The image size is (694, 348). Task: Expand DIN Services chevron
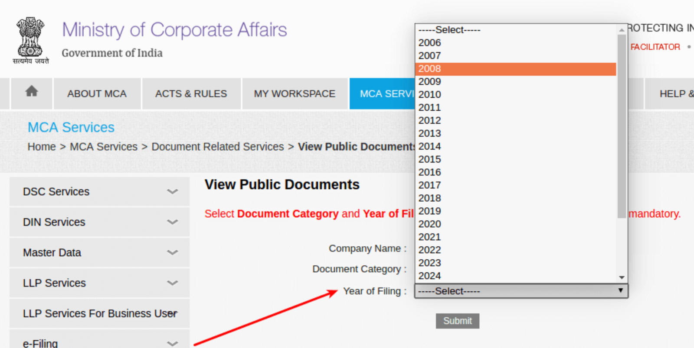(173, 222)
